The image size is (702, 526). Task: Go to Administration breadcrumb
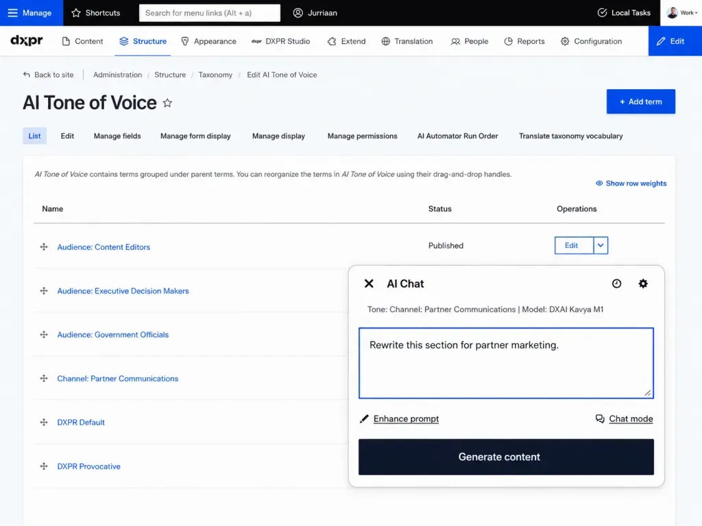coord(117,75)
